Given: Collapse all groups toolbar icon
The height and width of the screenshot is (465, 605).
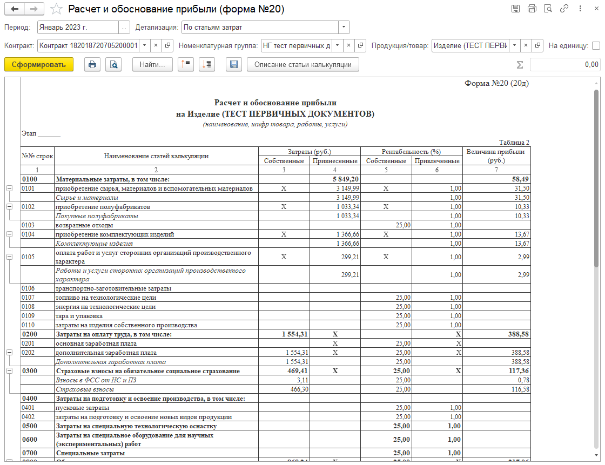Looking at the screenshot, I should (x=186, y=64).
